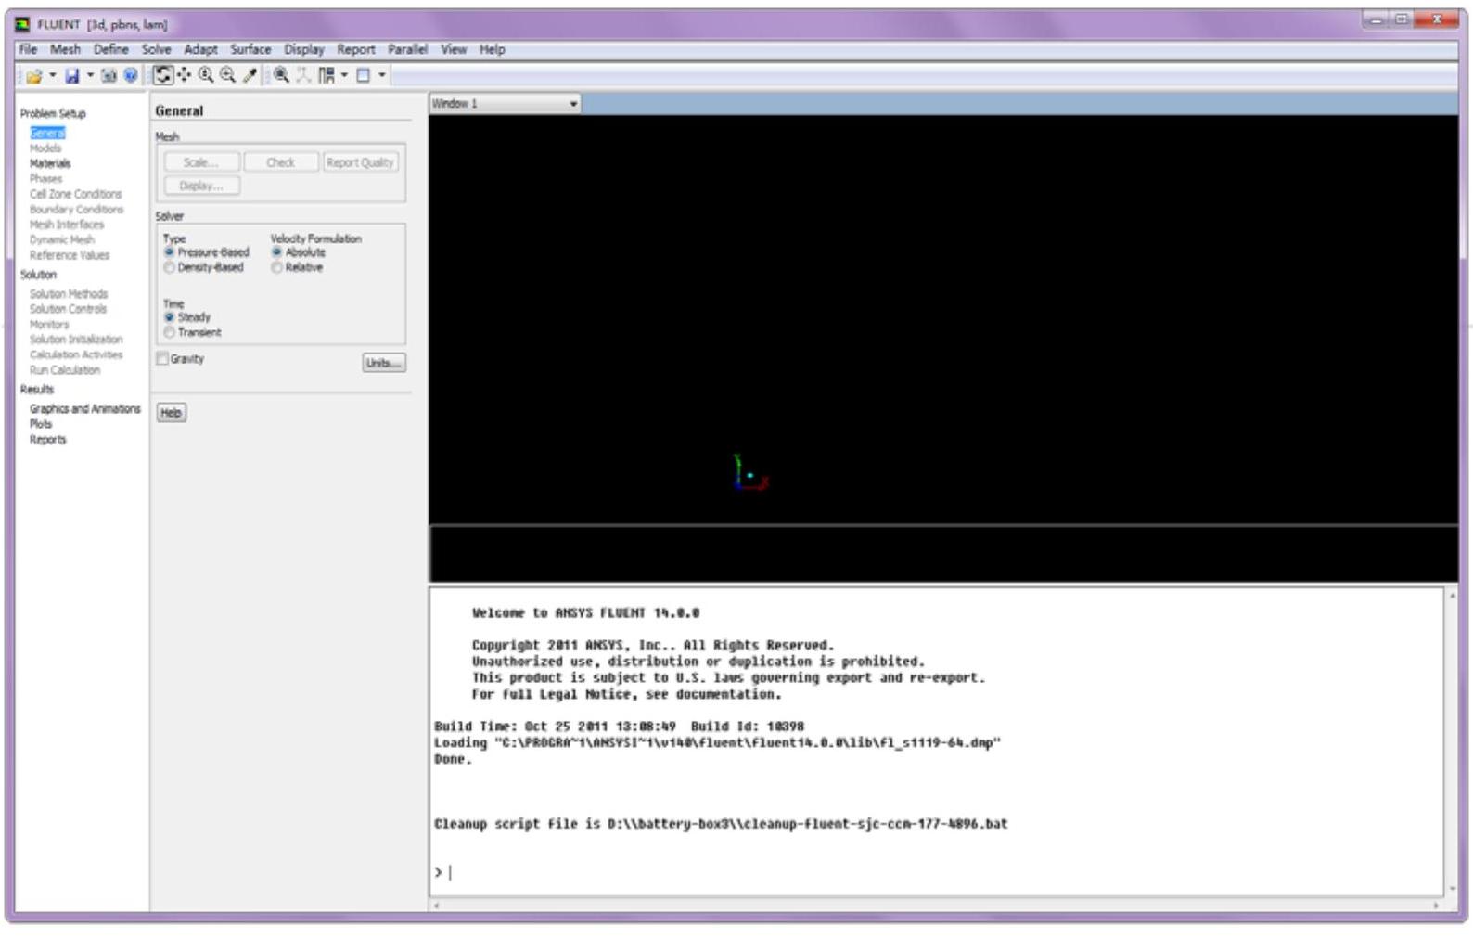The image size is (1473, 939).
Task: Select Dynamic Mesh in the tree
Action: (61, 239)
